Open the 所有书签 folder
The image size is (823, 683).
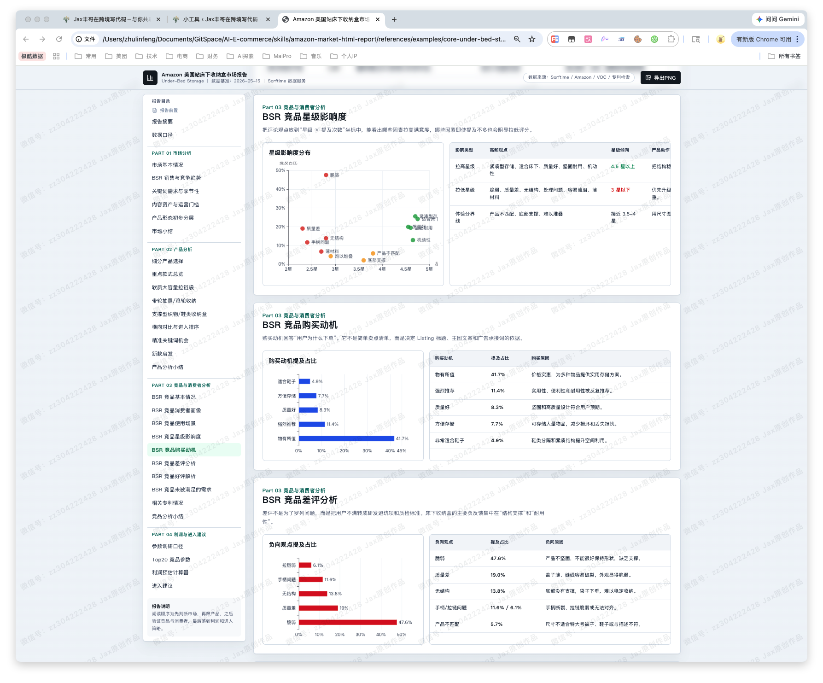click(x=784, y=56)
